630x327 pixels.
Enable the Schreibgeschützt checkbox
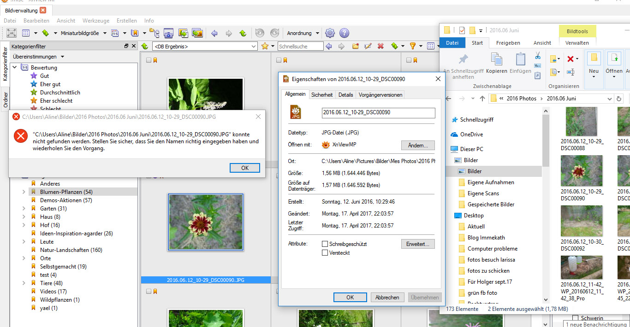[x=325, y=244]
